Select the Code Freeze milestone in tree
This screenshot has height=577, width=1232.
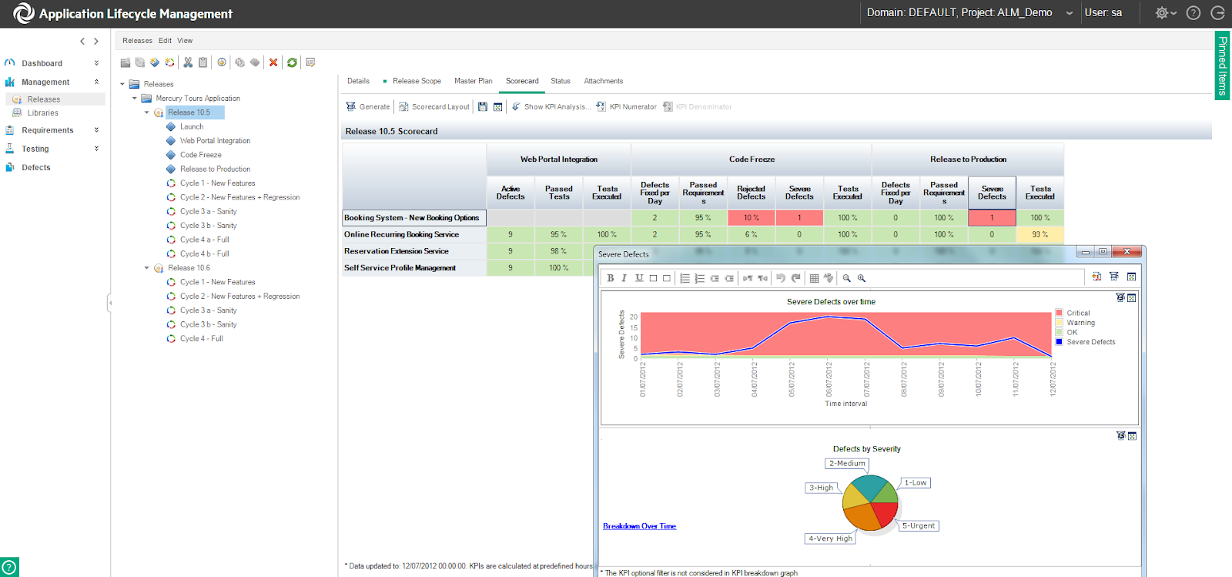pos(200,155)
